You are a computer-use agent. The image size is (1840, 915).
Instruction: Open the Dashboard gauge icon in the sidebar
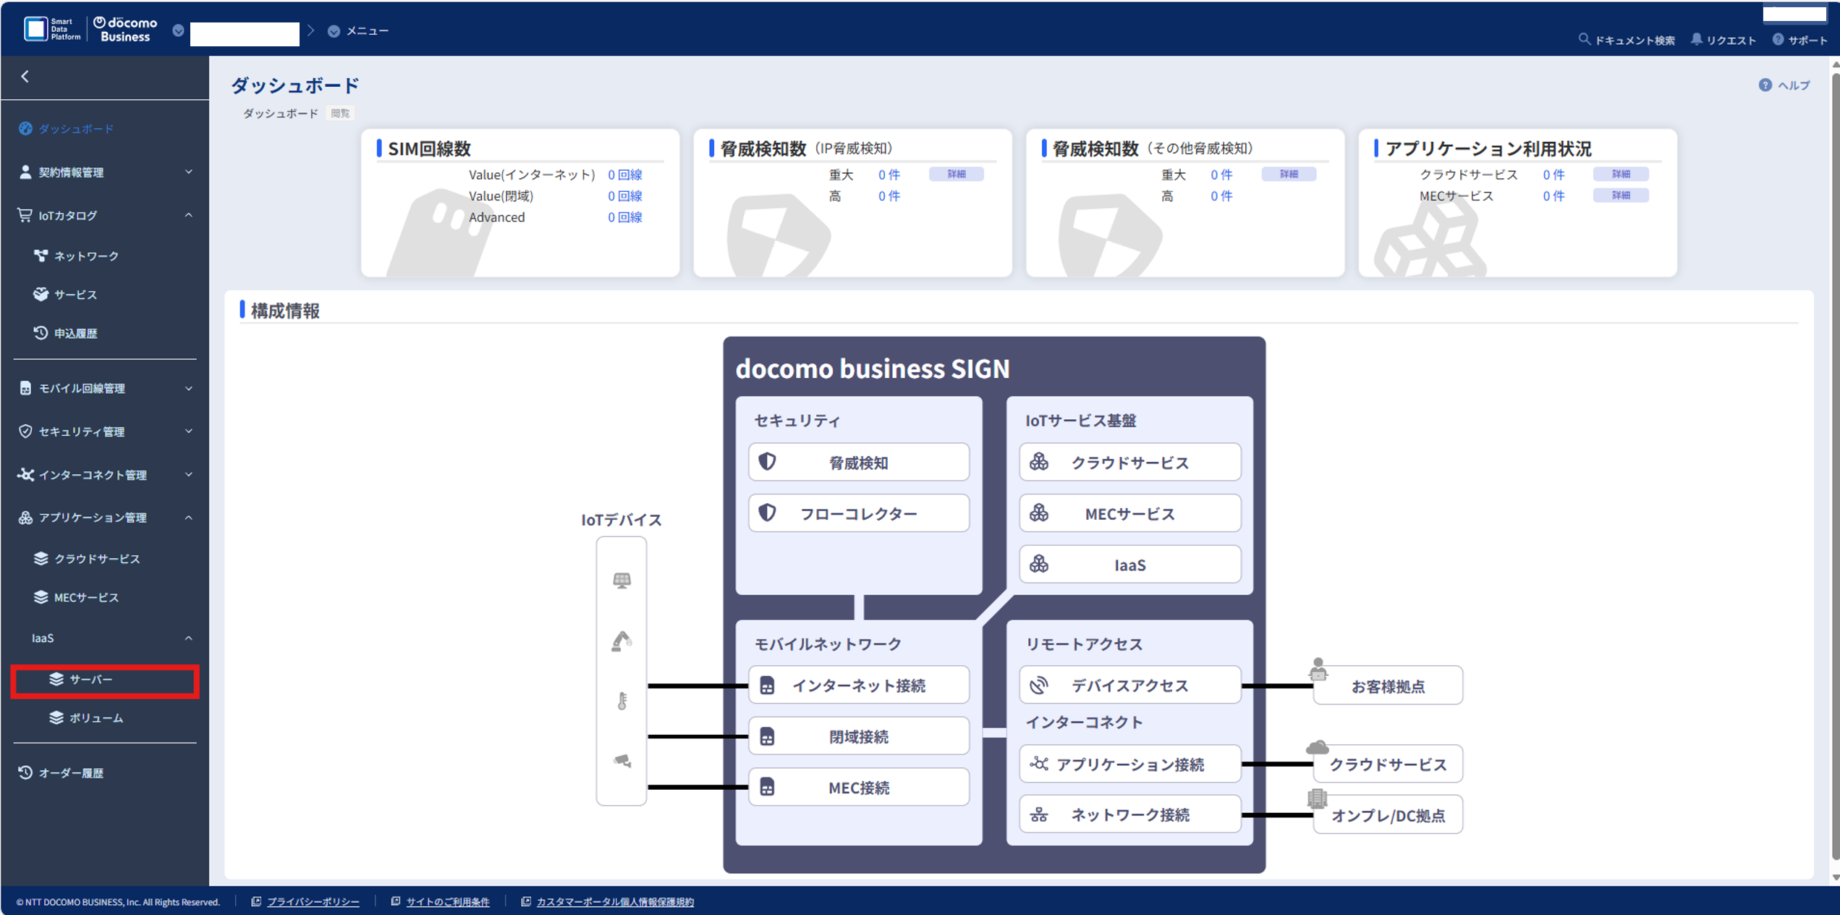pyautogui.click(x=25, y=129)
